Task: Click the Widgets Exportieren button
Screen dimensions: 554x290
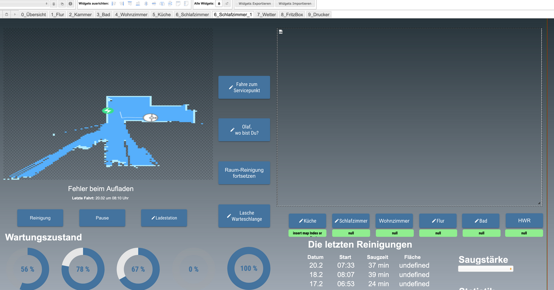Action: [x=254, y=4]
